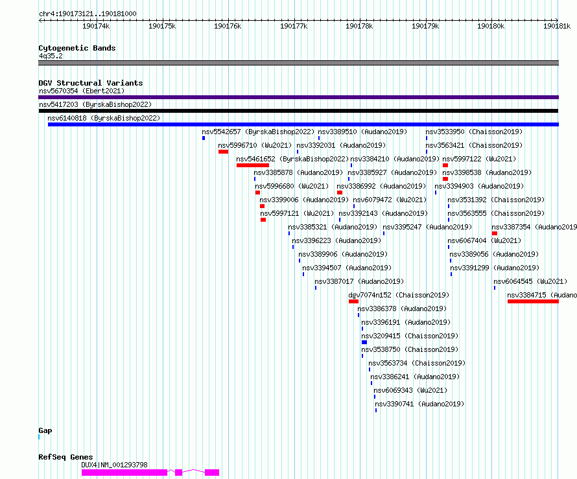Open the nsv3563421 (Chaisson2019) label
The height and width of the screenshot is (479, 577).
click(x=474, y=145)
